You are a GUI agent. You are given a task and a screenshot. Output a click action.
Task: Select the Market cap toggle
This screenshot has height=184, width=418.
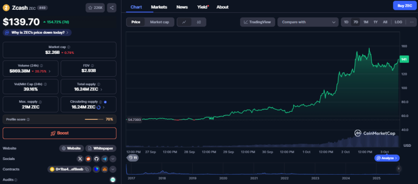[x=159, y=22]
